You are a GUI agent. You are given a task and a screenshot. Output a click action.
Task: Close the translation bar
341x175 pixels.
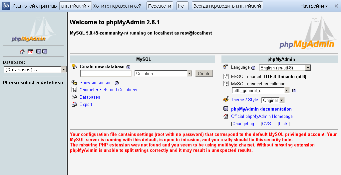point(336,6)
